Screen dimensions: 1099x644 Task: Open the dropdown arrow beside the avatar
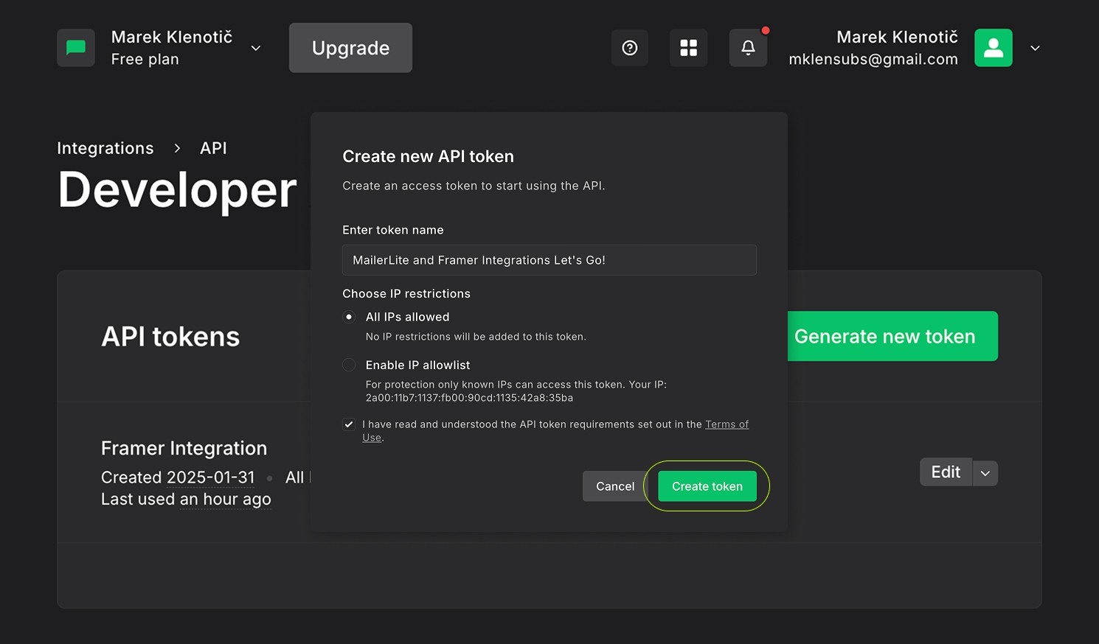click(x=1035, y=48)
